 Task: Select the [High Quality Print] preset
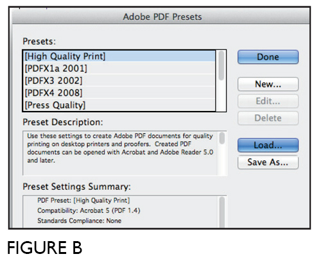click(119, 56)
